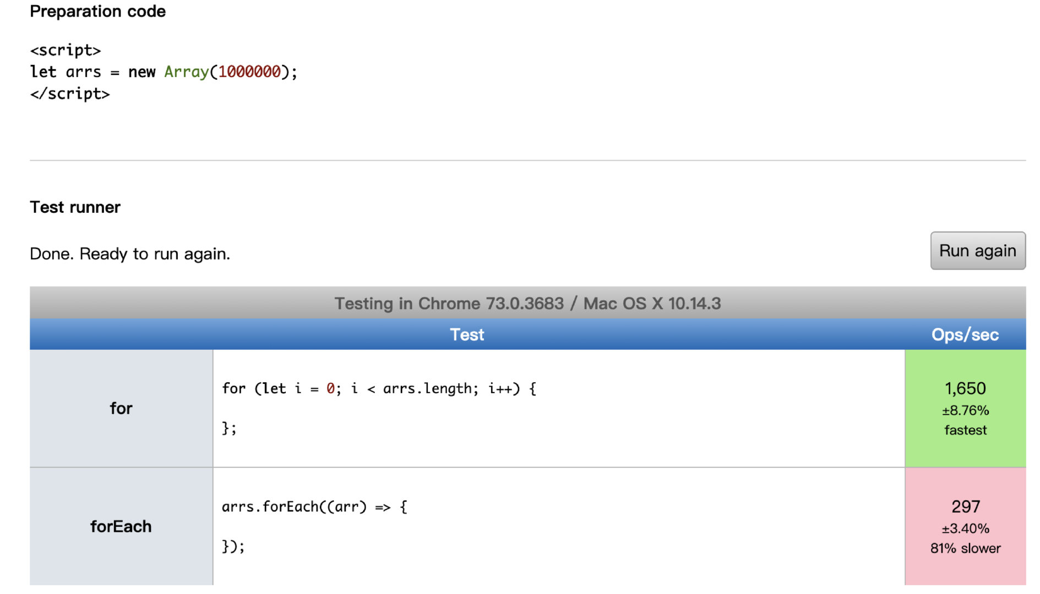Click the green 1,650 ops/sec result
Image resolution: width=1040 pixels, height=594 pixels.
965,388
